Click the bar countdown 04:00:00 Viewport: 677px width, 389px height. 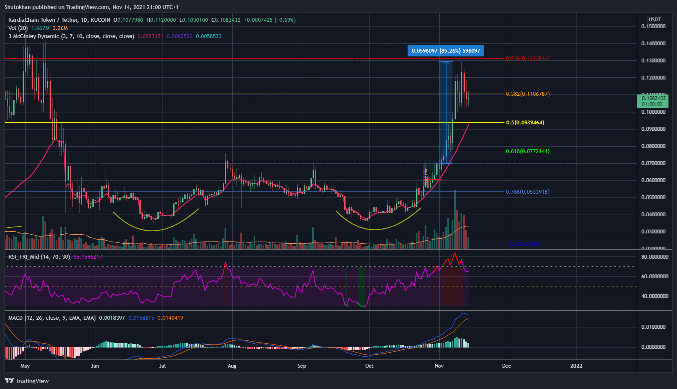[652, 104]
